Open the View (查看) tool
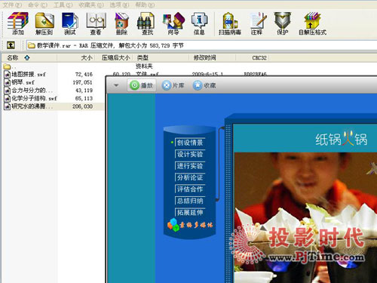377x283 pixels. click(x=96, y=23)
